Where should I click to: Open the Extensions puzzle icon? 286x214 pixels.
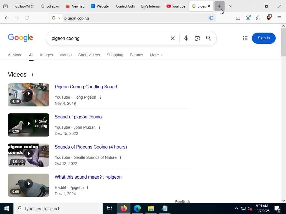tap(258, 18)
